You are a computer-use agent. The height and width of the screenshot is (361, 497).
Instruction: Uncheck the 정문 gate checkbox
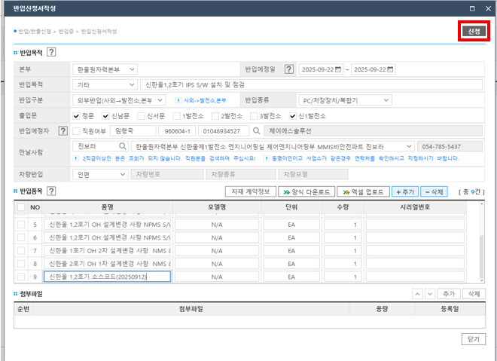tap(76, 115)
